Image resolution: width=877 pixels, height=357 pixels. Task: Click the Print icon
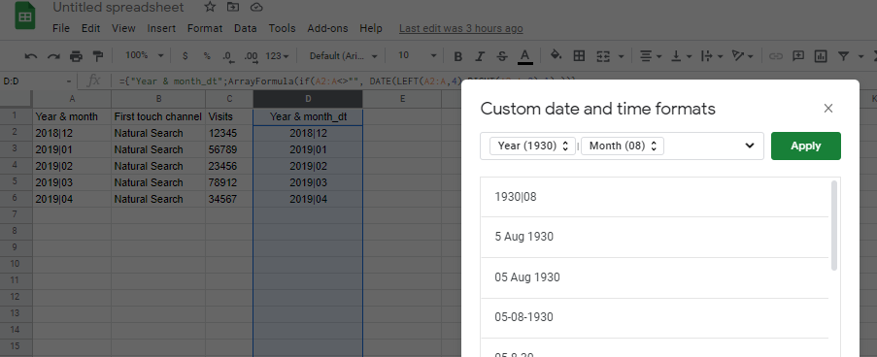tap(76, 56)
